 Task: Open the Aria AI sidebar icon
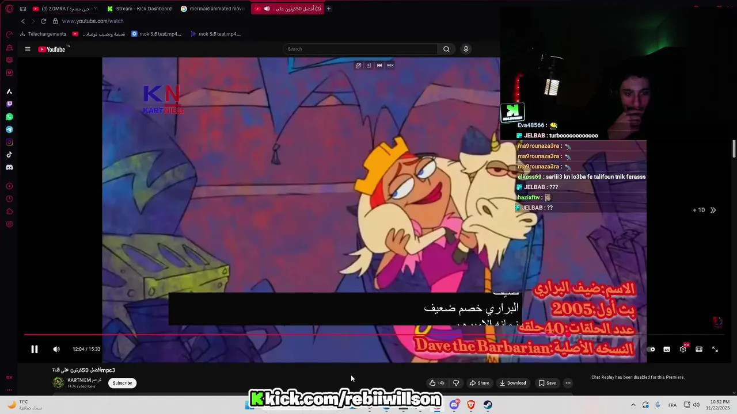point(9,91)
